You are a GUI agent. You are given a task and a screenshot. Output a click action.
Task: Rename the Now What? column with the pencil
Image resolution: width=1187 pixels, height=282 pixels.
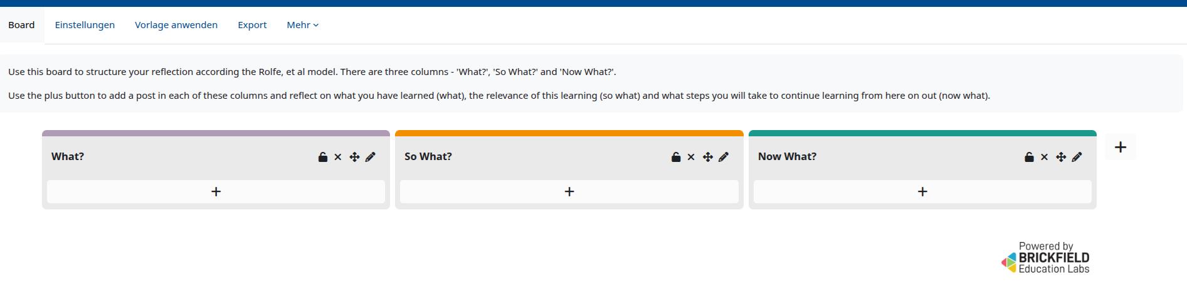click(1077, 157)
